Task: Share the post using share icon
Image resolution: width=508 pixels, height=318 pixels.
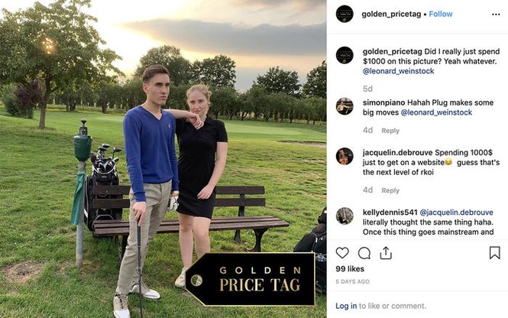Action: pos(386,253)
